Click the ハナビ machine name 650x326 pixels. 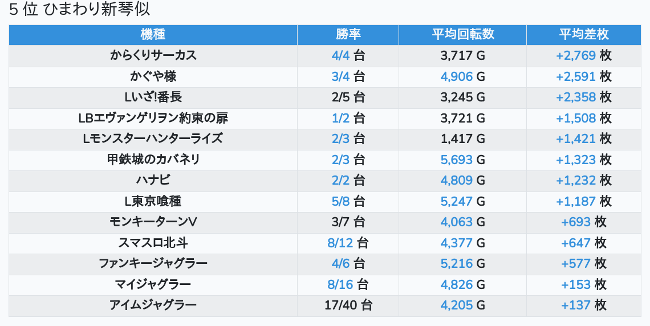pyautogui.click(x=153, y=180)
